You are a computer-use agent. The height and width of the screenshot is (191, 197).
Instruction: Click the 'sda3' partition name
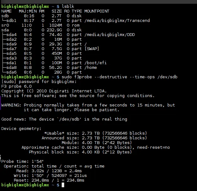[x=11, y=58]
